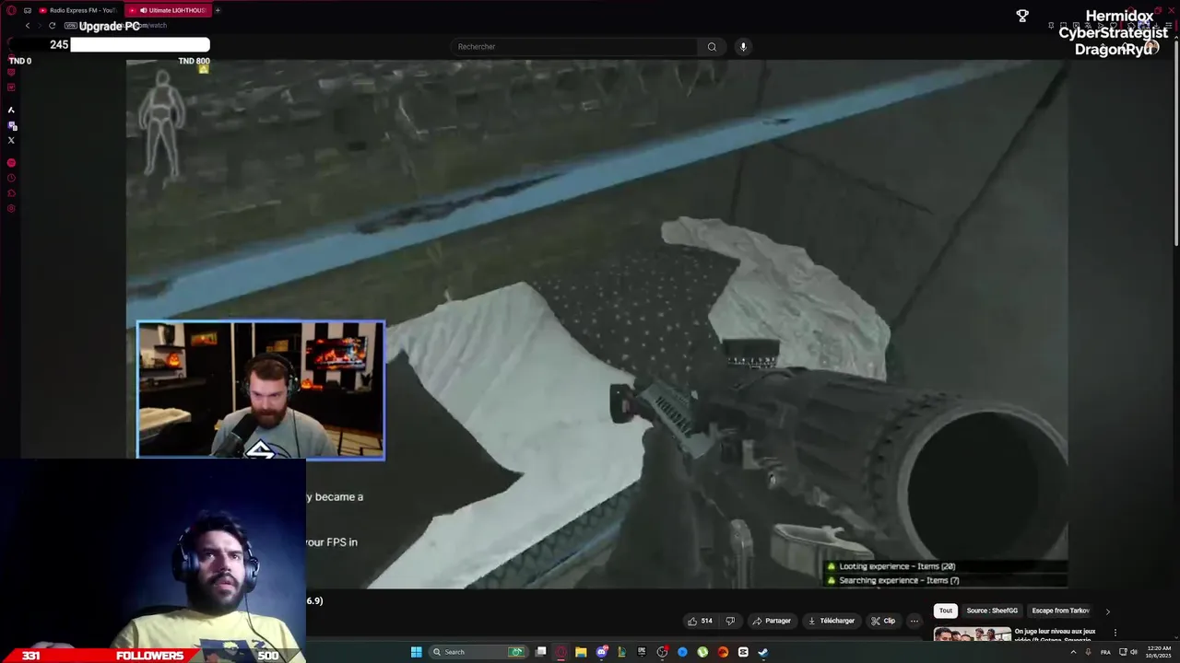Screen dimensions: 1180x663
Task: Open Task View on taskbar
Action: 541,652
